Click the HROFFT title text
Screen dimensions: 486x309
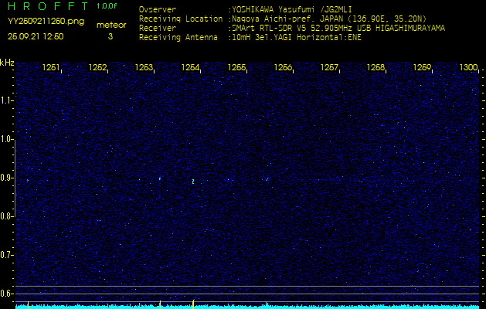(x=48, y=7)
